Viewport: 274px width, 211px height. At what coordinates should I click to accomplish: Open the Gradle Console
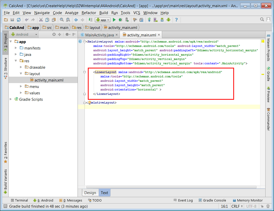212,200
